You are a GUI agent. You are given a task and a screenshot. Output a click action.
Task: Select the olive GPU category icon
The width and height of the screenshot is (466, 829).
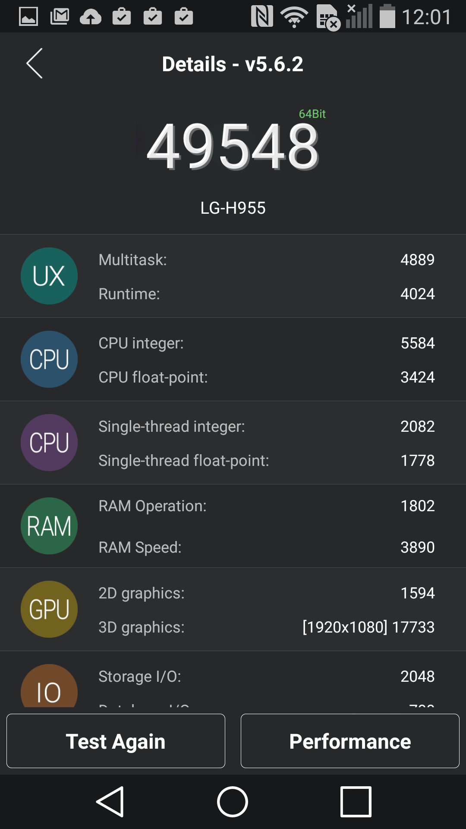49,609
